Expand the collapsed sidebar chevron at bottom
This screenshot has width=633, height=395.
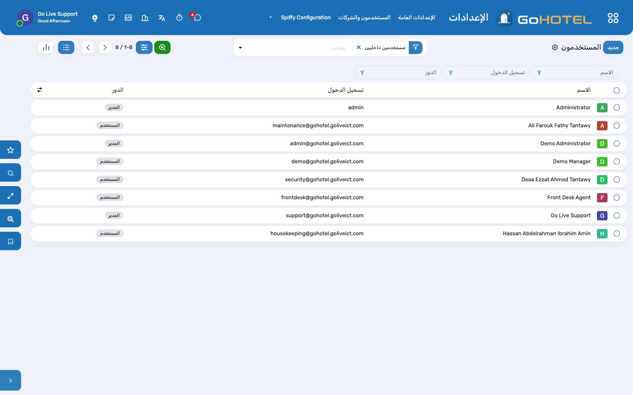(11, 381)
